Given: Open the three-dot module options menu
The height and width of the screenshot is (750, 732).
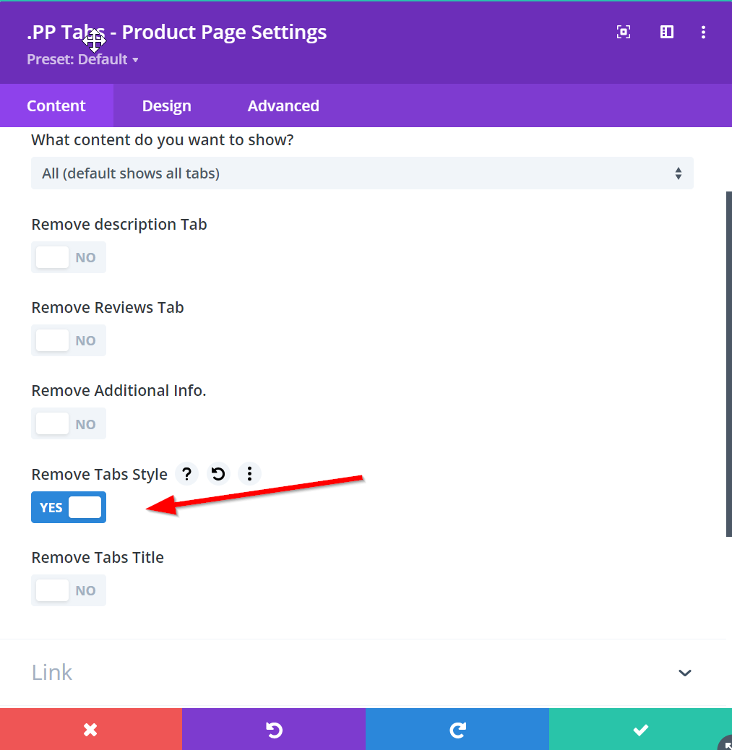Looking at the screenshot, I should coord(703,32).
